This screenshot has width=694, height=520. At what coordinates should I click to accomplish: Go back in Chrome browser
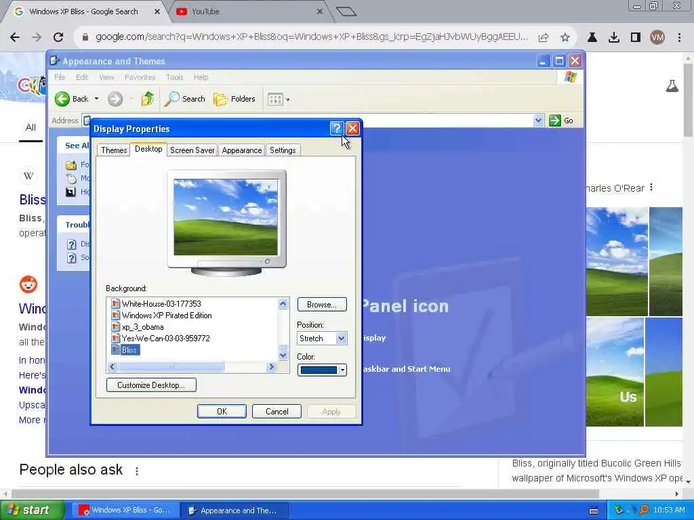pyautogui.click(x=15, y=37)
